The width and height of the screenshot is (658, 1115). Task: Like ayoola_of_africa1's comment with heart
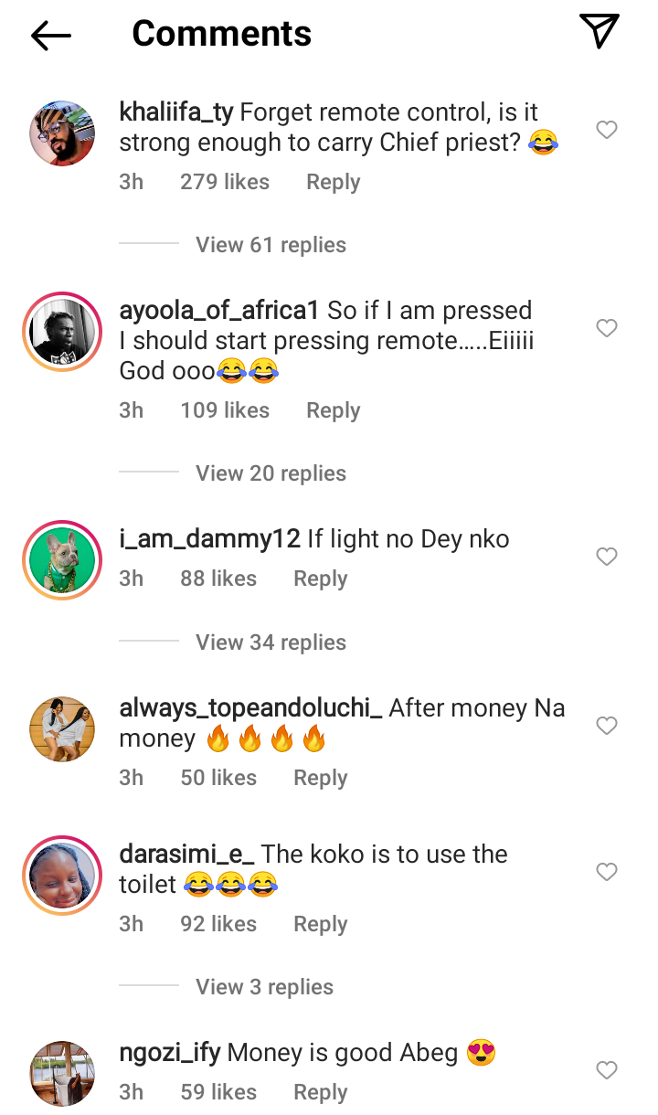(607, 328)
